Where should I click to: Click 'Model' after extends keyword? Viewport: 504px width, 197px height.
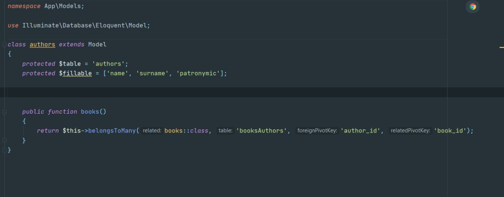(97, 44)
